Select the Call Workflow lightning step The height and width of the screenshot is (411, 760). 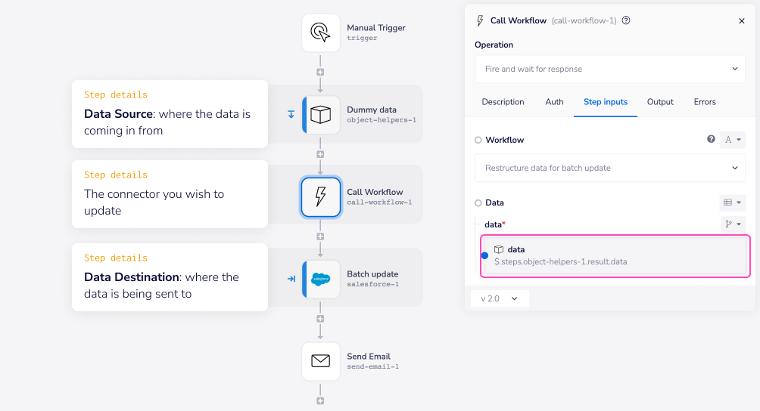click(x=321, y=197)
